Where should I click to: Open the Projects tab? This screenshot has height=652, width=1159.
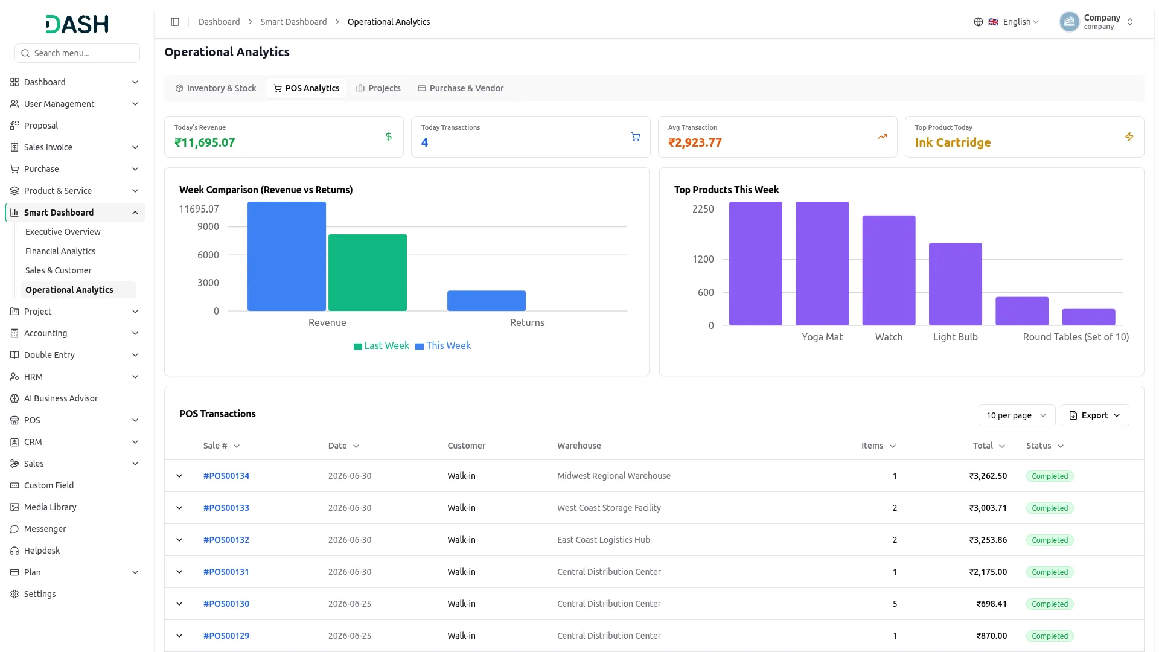(x=378, y=88)
